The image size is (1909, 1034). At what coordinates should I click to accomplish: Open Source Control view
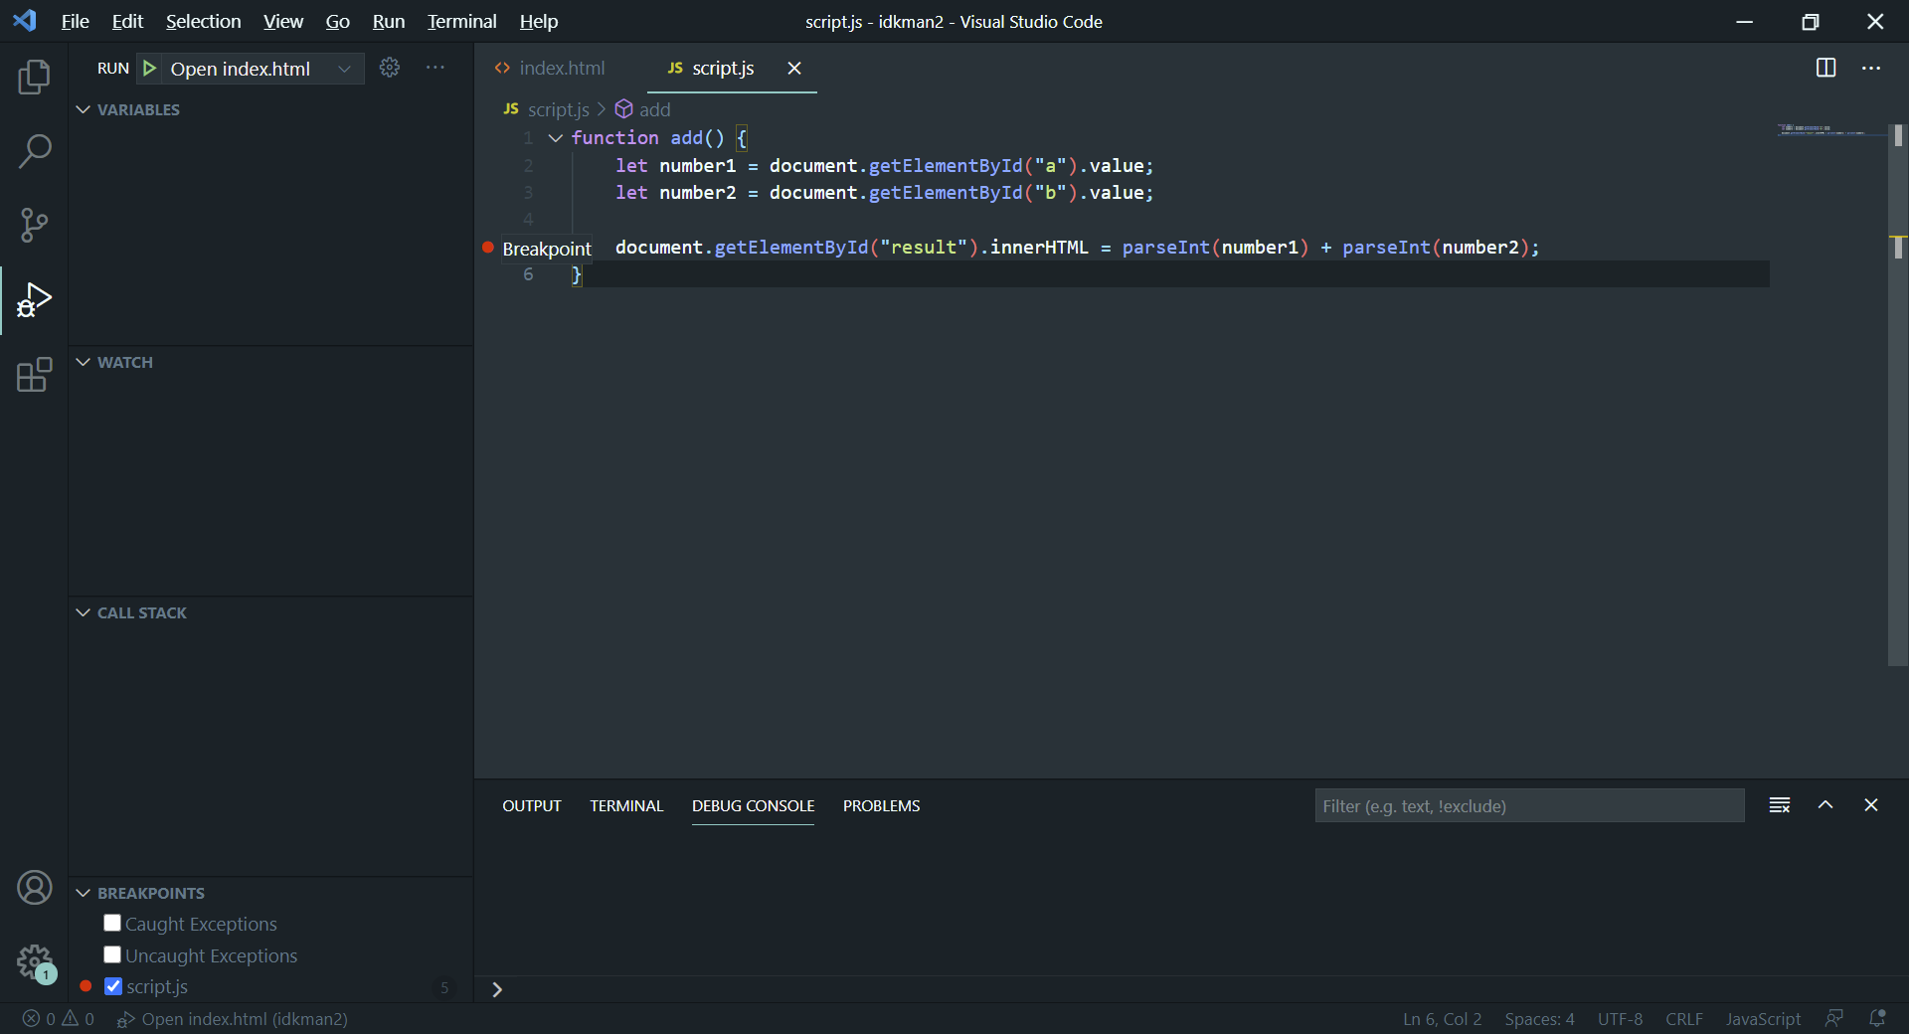[x=34, y=226]
